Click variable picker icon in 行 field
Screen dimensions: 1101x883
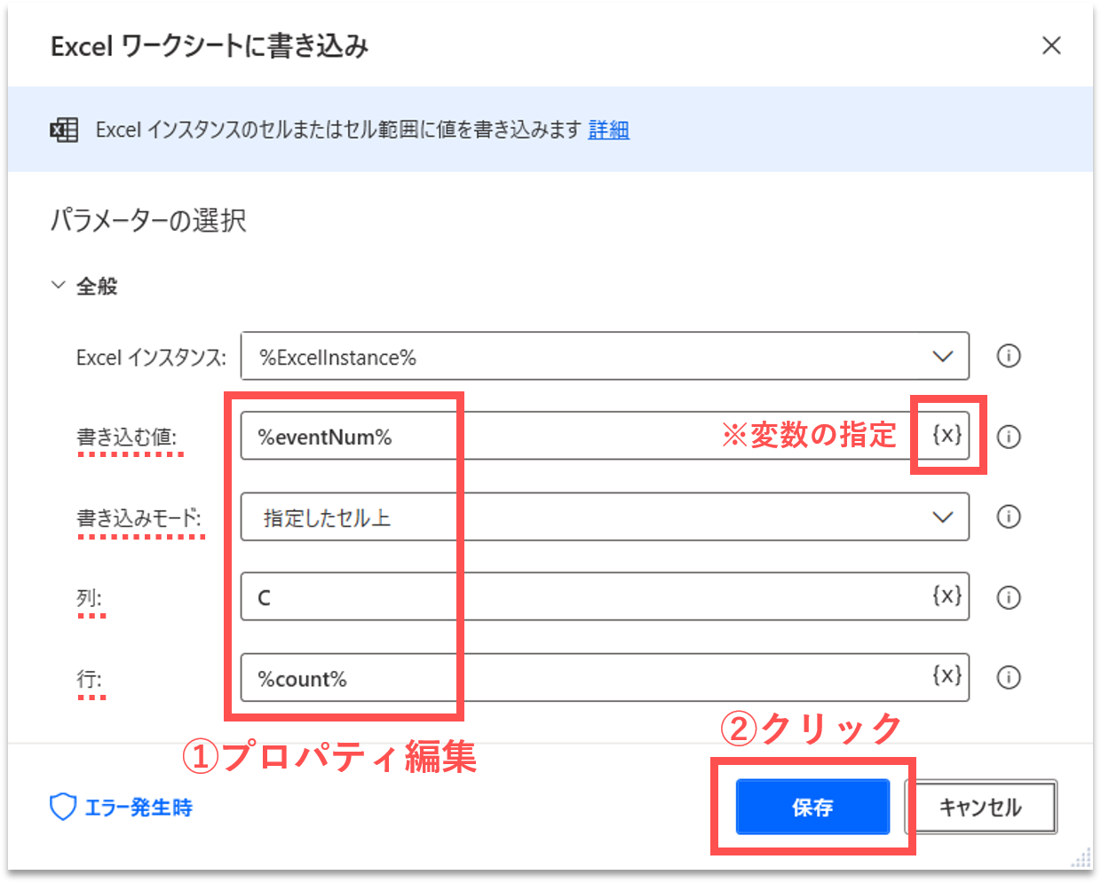(x=947, y=676)
